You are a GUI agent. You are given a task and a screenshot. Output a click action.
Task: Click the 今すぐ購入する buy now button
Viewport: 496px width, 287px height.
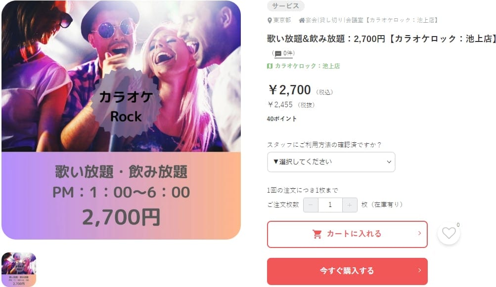click(x=347, y=271)
